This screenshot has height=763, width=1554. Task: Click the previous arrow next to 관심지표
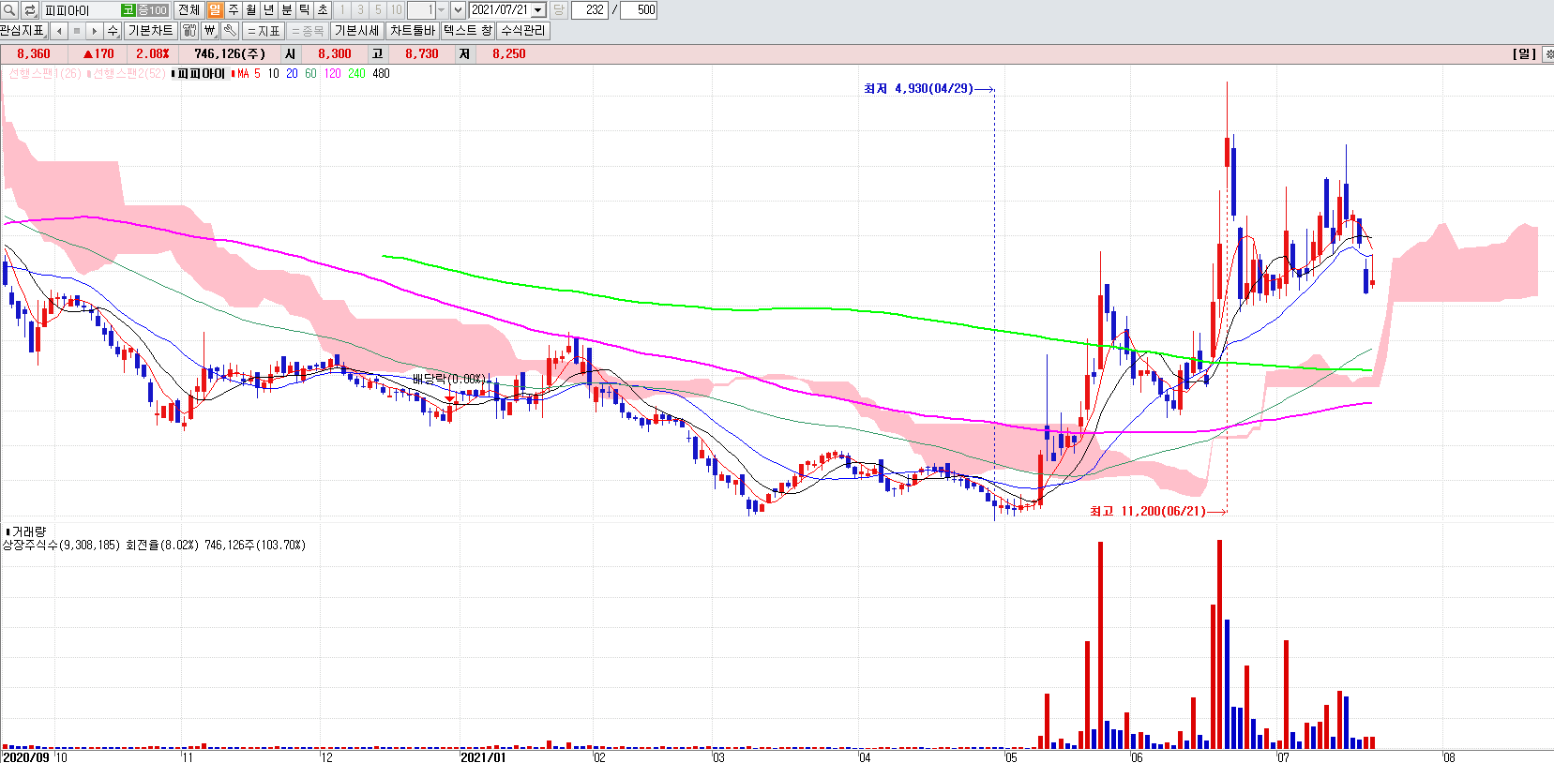[59, 31]
